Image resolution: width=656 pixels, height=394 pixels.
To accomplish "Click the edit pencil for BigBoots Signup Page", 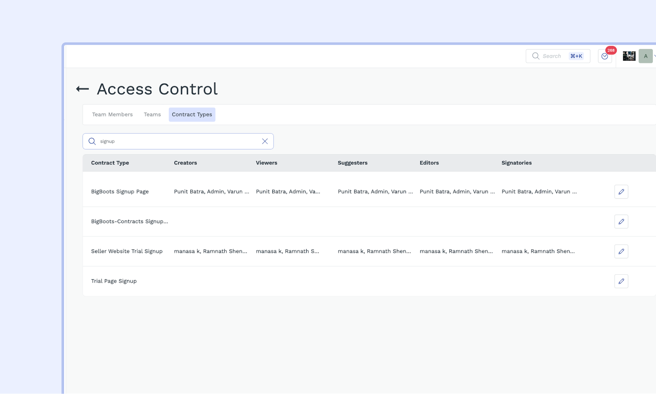I will point(621,192).
